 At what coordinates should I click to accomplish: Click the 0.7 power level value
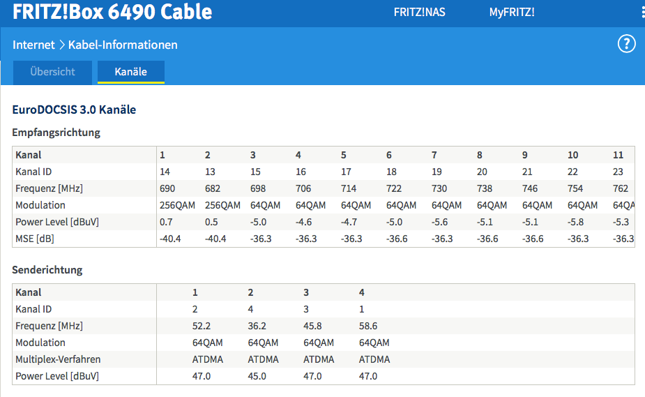pos(166,222)
